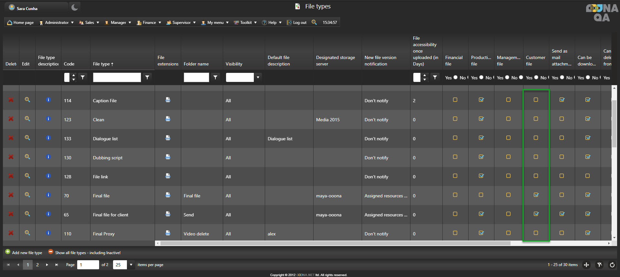Open file extensions icon for Clean row
The height and width of the screenshot is (277, 620).
(x=168, y=119)
